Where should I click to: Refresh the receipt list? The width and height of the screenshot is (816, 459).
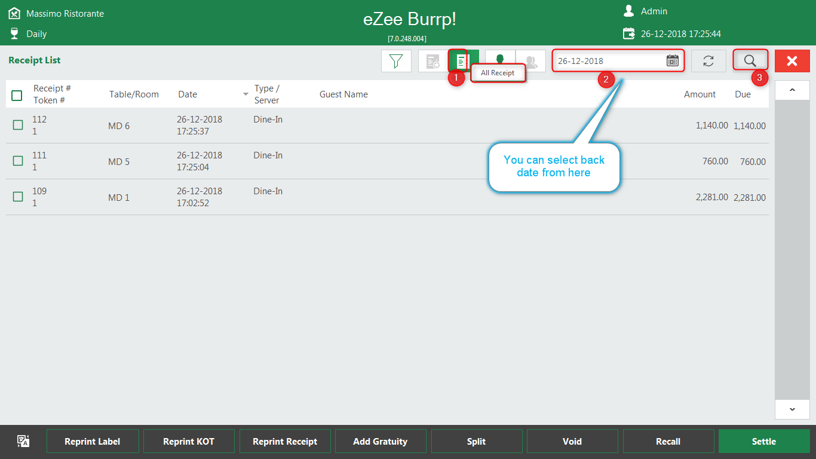click(708, 61)
